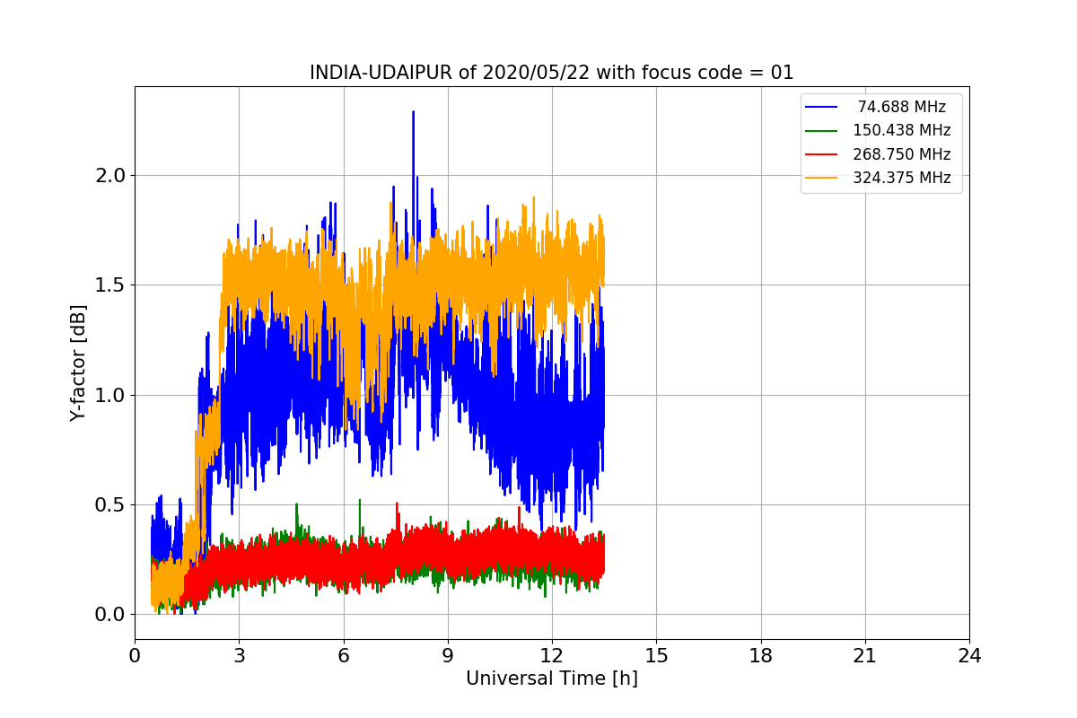This screenshot has width=1077, height=718.
Task: Click the 1.0 y-axis tick label
Action: pos(109,395)
